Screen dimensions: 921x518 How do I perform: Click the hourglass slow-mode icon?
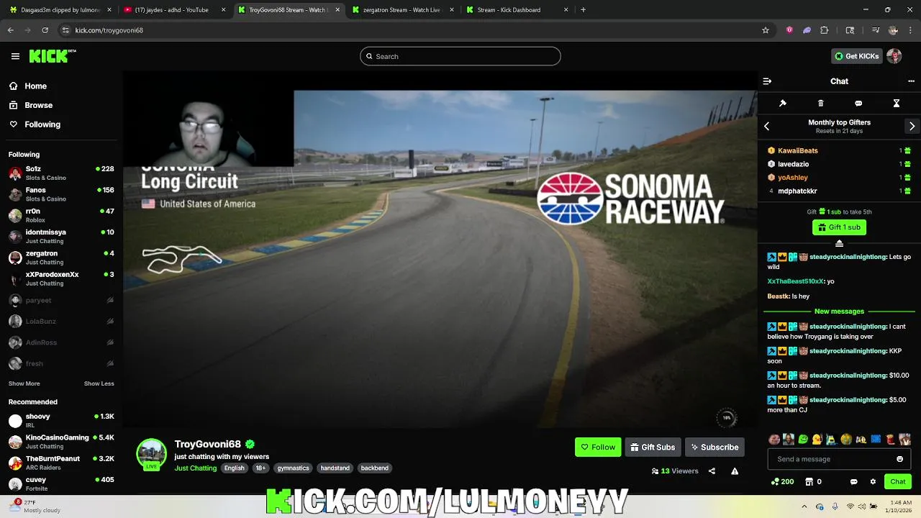(x=897, y=104)
